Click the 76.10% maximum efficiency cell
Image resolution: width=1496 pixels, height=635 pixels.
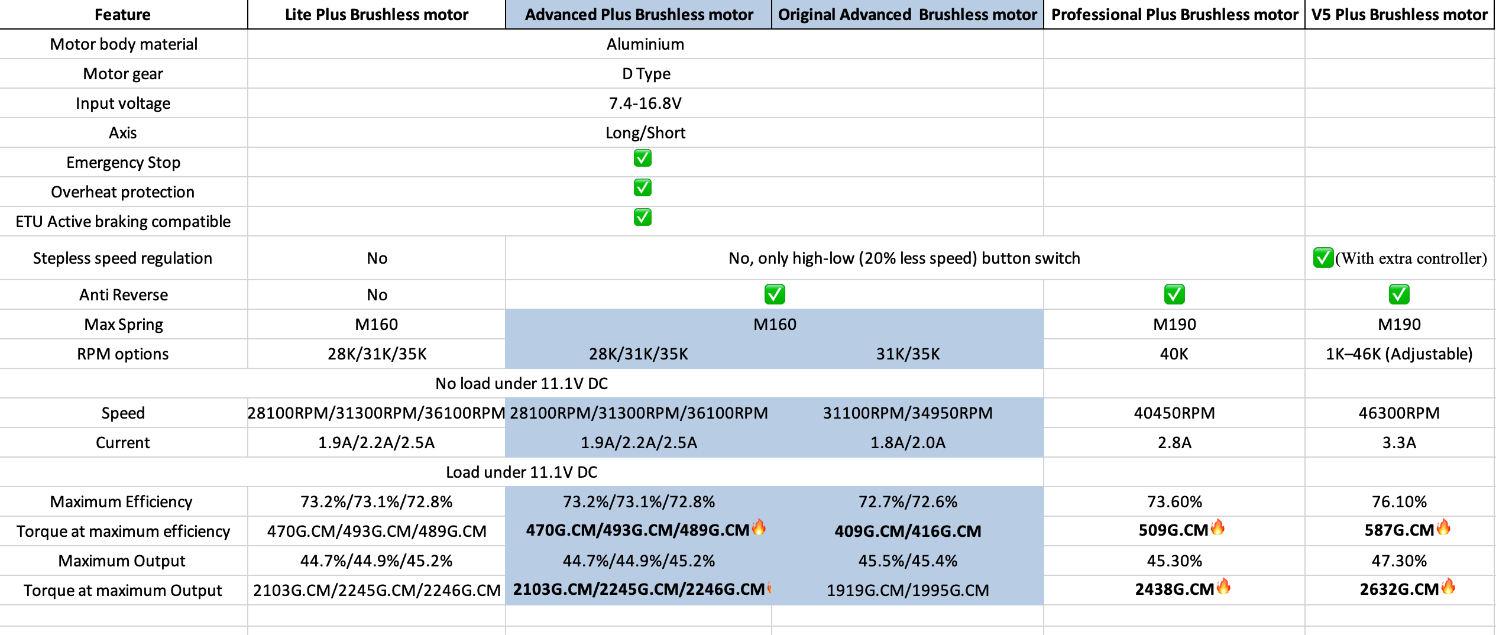(x=1399, y=502)
